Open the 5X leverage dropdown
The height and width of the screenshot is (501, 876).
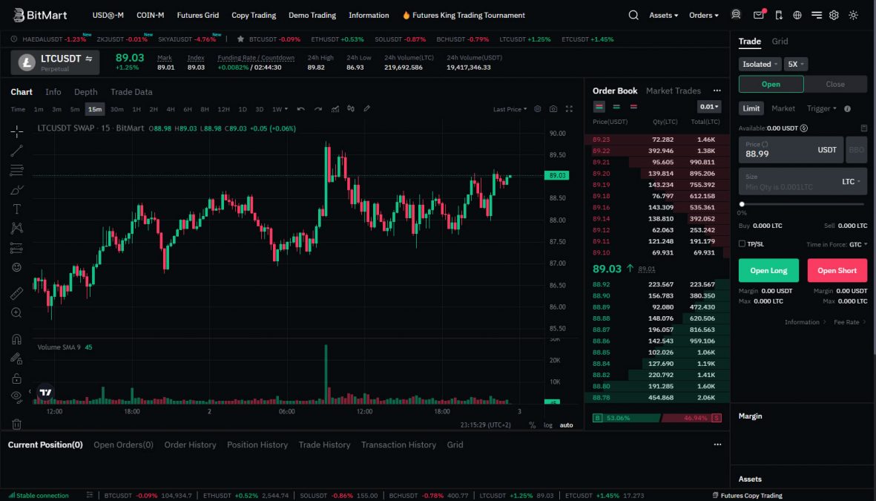(796, 65)
